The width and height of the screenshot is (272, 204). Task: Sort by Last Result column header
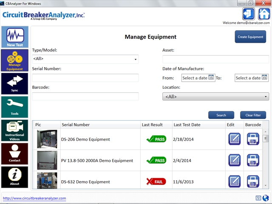pos(156,125)
